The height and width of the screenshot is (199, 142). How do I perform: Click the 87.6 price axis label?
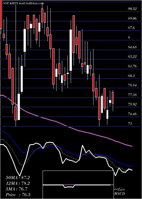[x=131, y=28]
